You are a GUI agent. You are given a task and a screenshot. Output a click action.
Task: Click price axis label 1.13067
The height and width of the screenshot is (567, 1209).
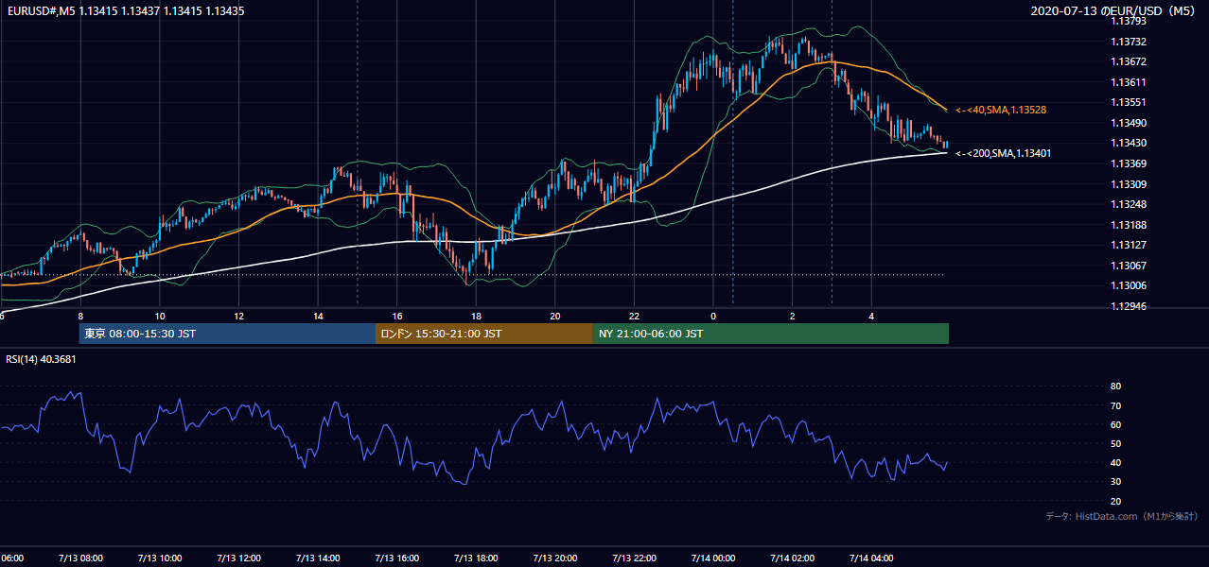(x=1129, y=266)
